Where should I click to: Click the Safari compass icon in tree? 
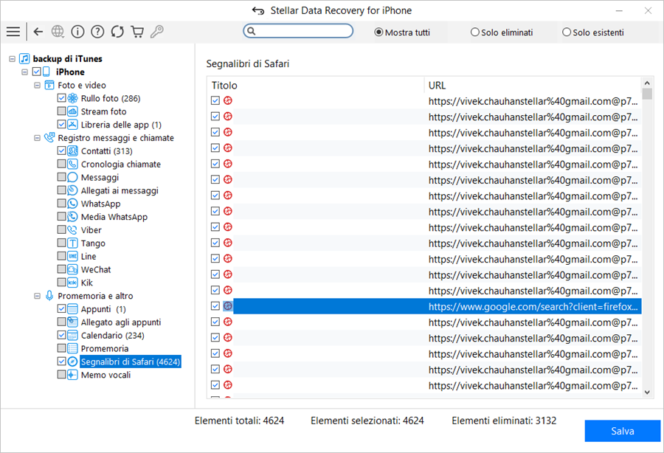tap(73, 362)
